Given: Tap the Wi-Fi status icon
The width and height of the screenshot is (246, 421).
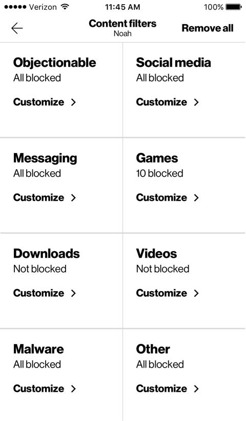Looking at the screenshot, I should (65, 7).
